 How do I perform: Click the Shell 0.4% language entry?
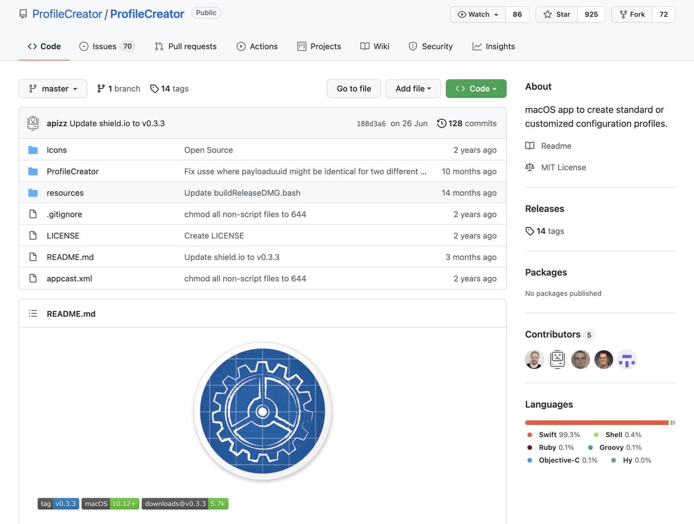pyautogui.click(x=617, y=435)
